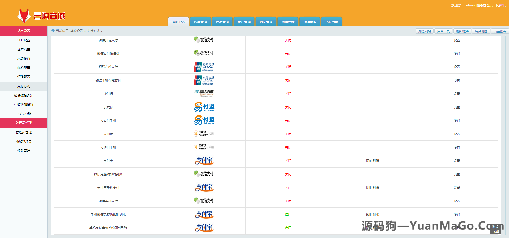Click WeChat Pay logo in 微信手机支付 row
The width and height of the screenshot is (509, 238).
click(x=203, y=201)
